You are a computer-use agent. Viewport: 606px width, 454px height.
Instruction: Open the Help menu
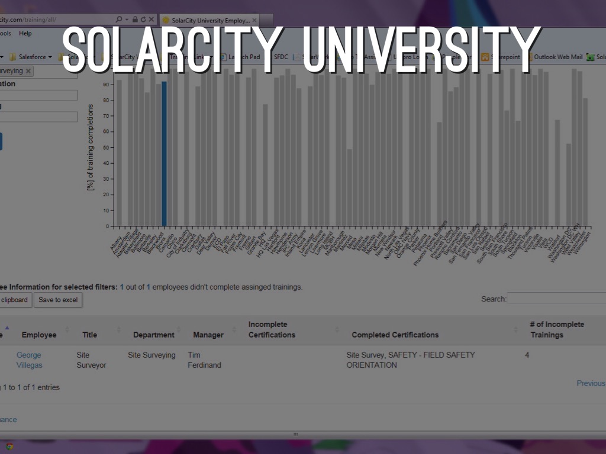25,34
